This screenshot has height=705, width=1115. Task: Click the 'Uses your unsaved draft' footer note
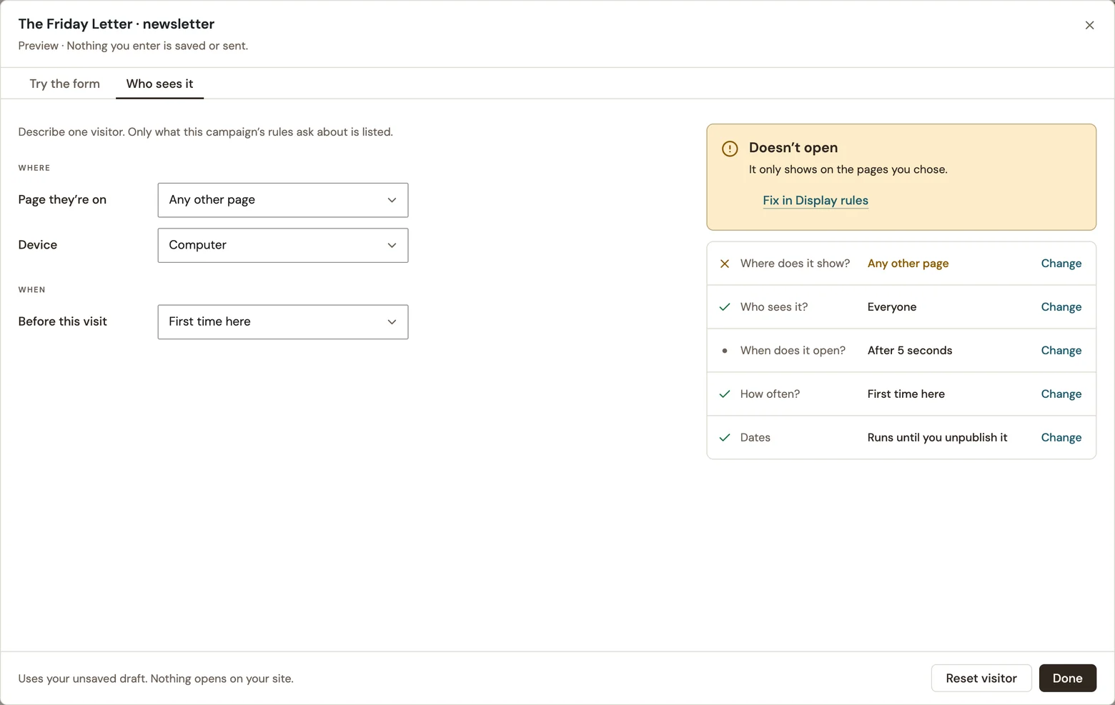(156, 679)
